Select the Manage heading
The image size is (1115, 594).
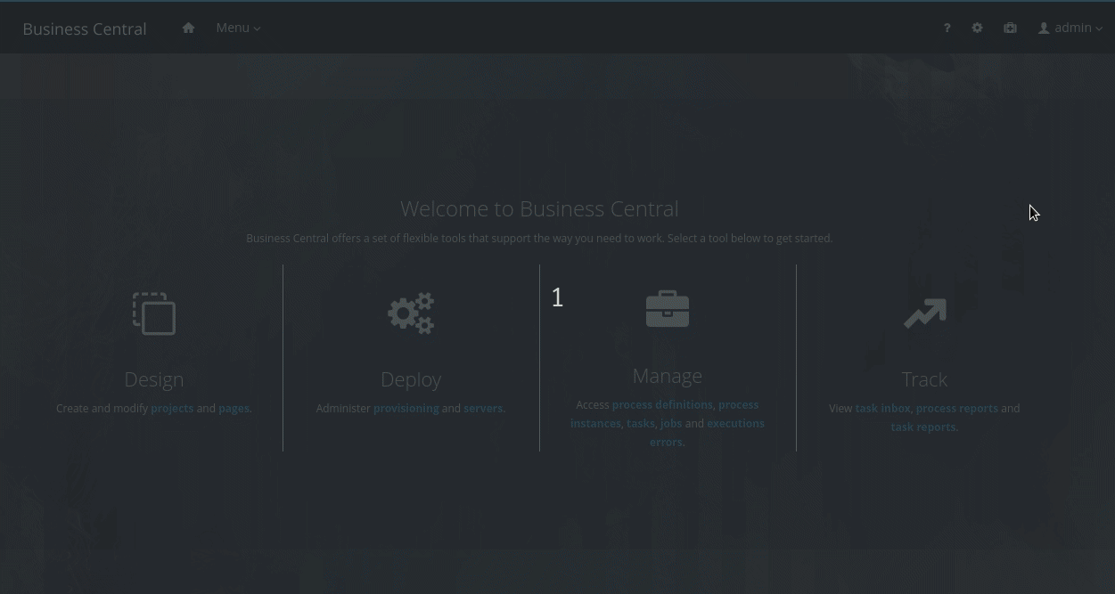pyautogui.click(x=668, y=376)
